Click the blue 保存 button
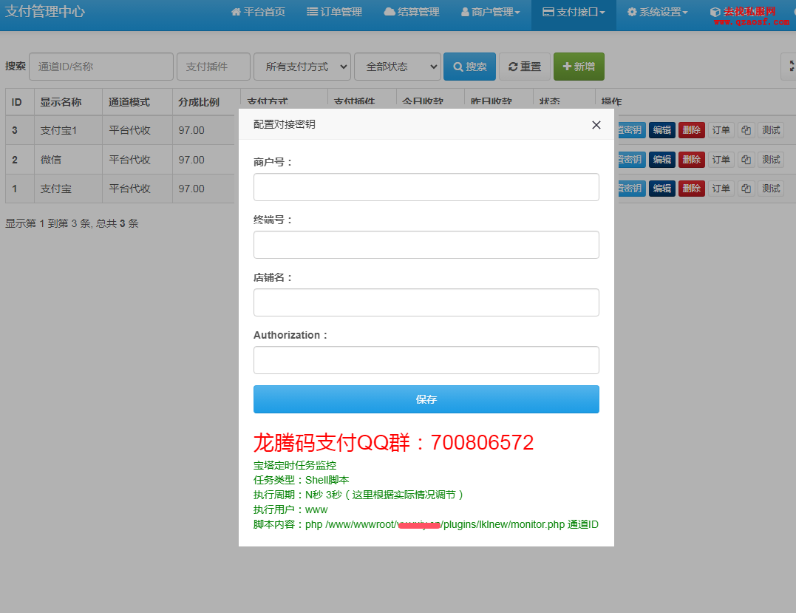796x613 pixels. [426, 399]
